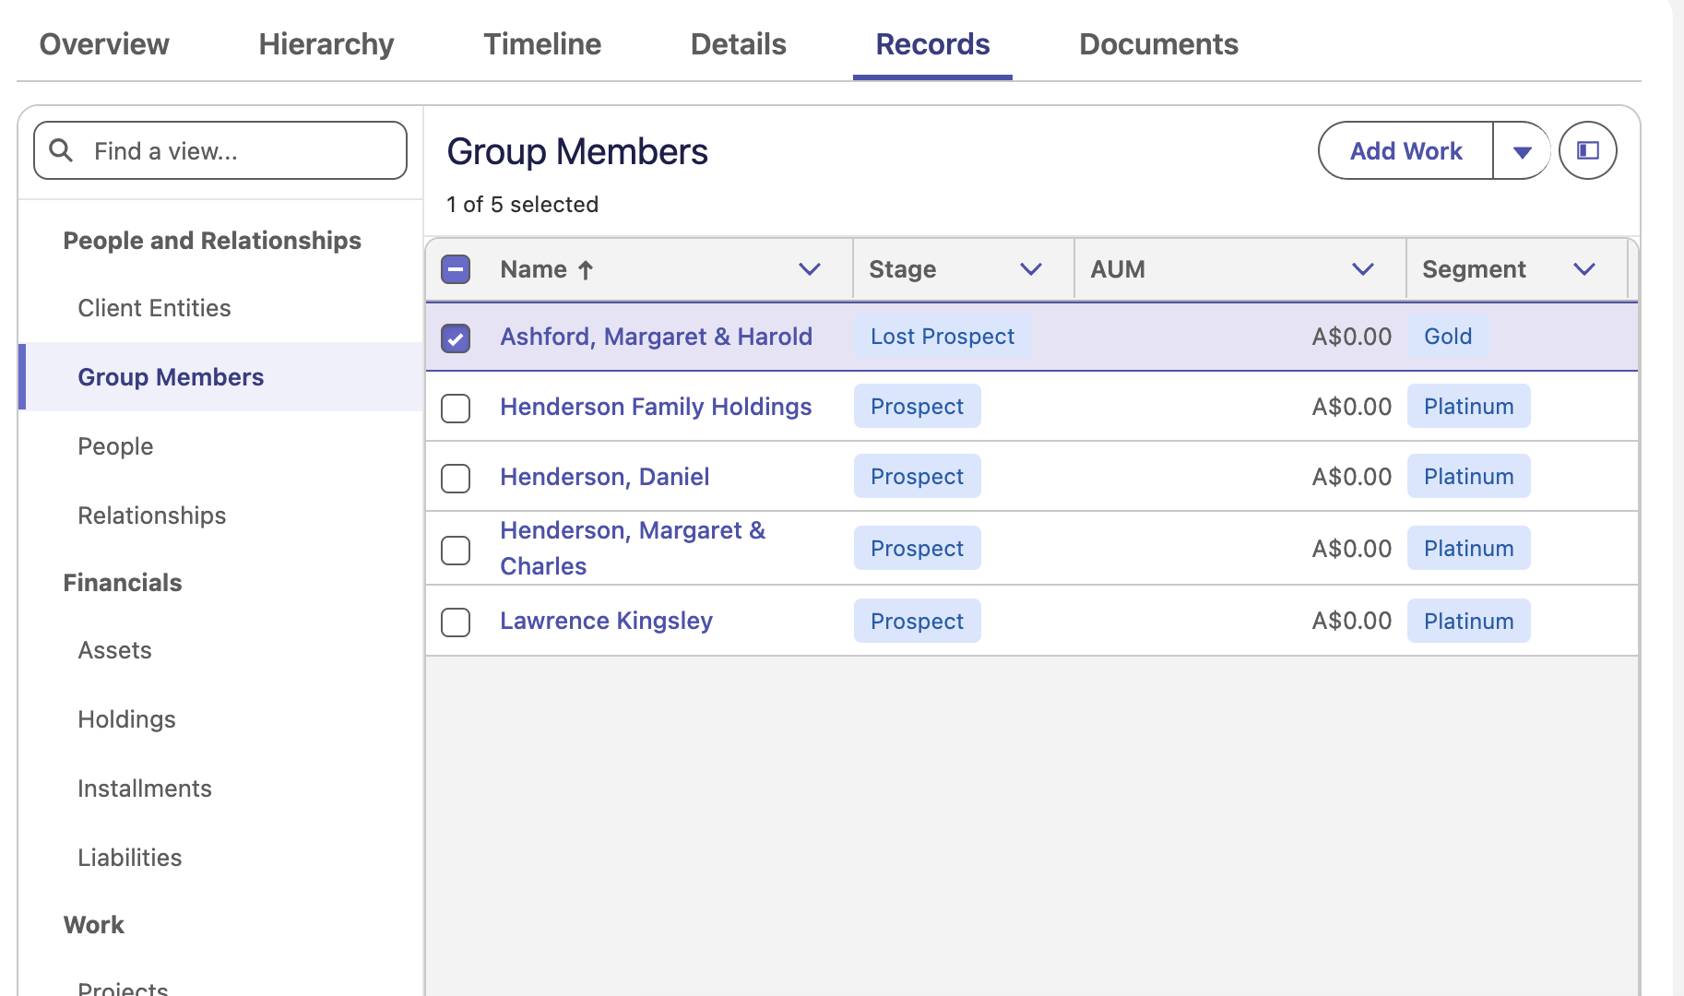Click the Segment column header label
The width and height of the screenshot is (1684, 996).
click(1474, 269)
